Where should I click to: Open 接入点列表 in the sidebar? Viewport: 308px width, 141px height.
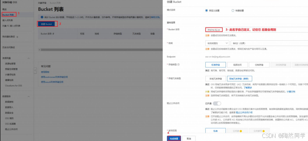coord(8,20)
